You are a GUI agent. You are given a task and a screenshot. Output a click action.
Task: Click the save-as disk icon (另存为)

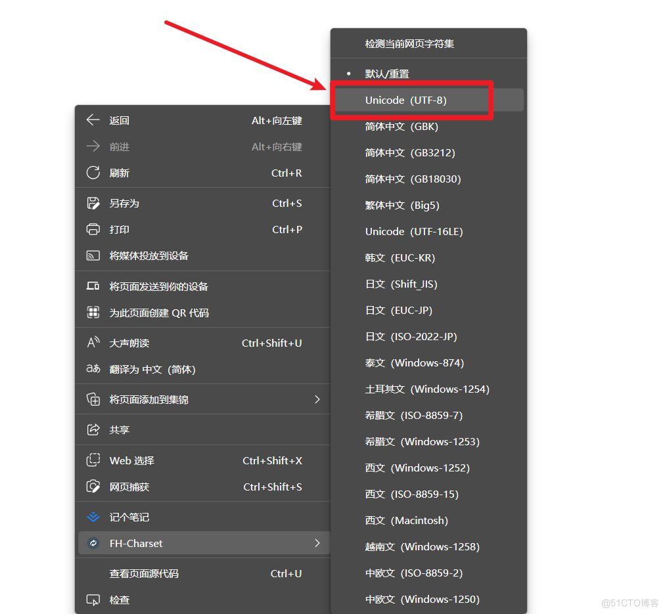pos(93,204)
